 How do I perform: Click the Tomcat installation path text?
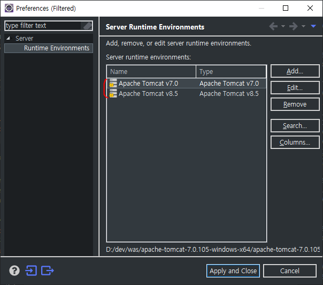pyautogui.click(x=213, y=250)
